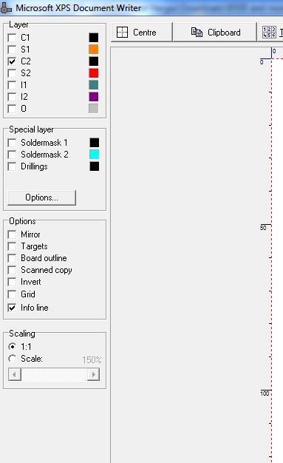Tick the Drillings special layer
The height and width of the screenshot is (463, 283).
point(12,166)
